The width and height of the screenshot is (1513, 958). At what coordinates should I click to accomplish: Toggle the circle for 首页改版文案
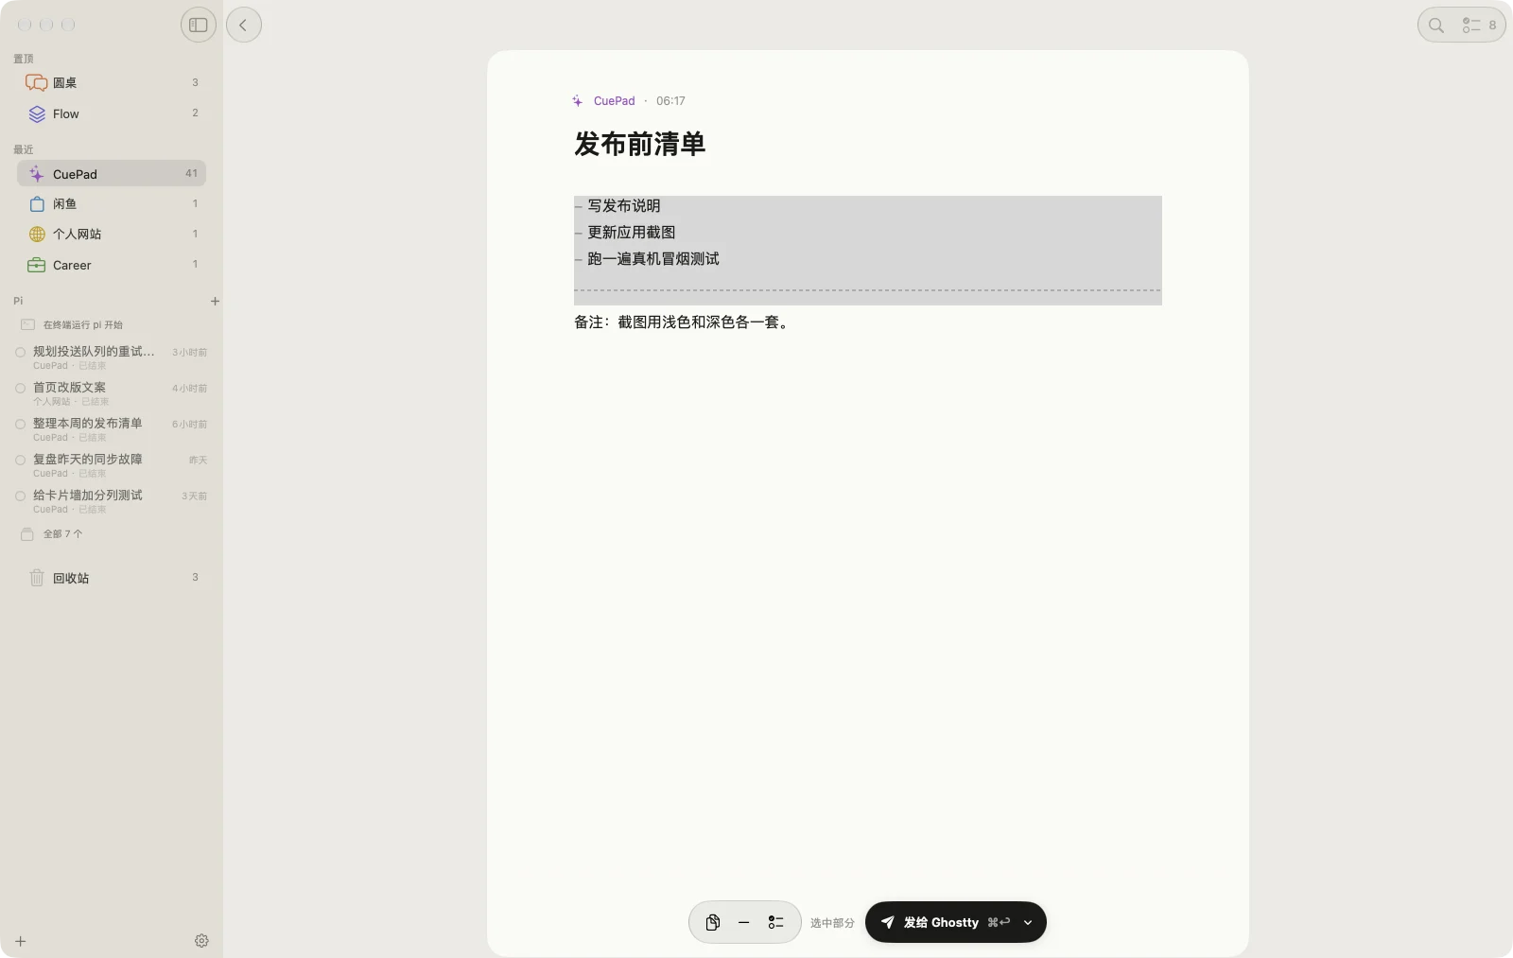click(20, 388)
